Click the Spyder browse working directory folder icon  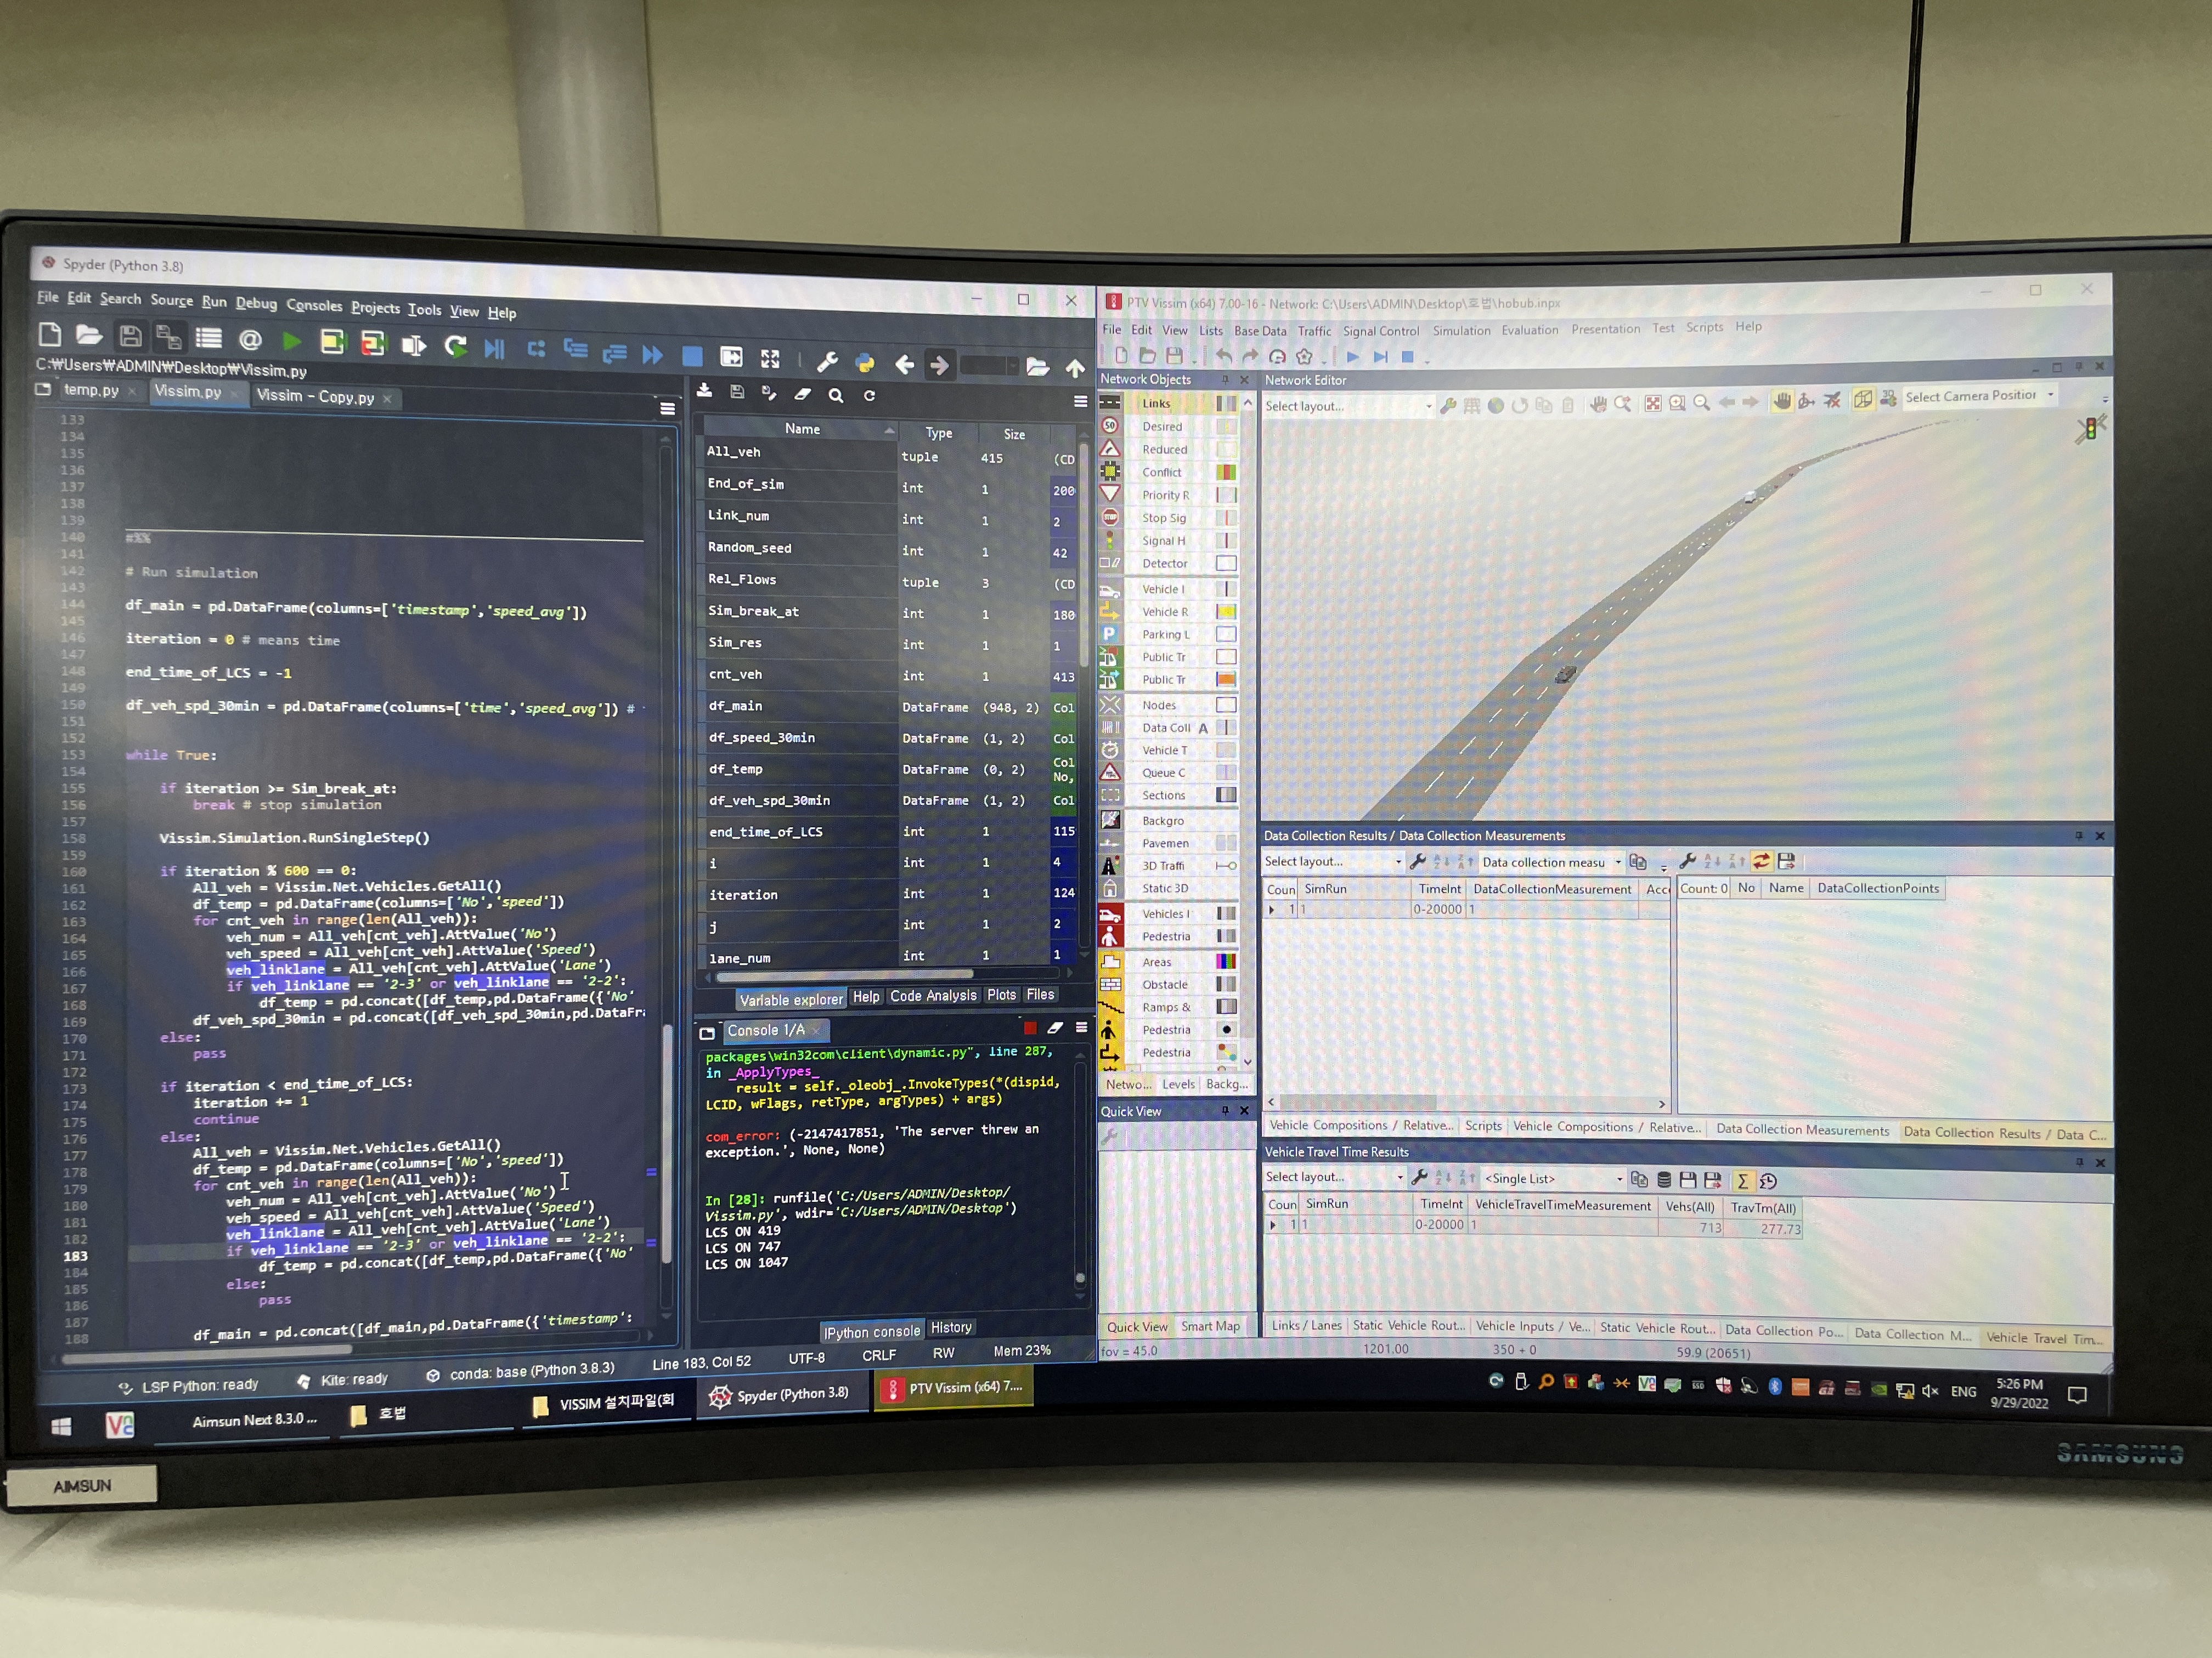pyautogui.click(x=1038, y=367)
